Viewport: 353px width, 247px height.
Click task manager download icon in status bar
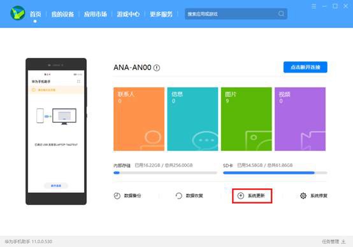(343, 242)
